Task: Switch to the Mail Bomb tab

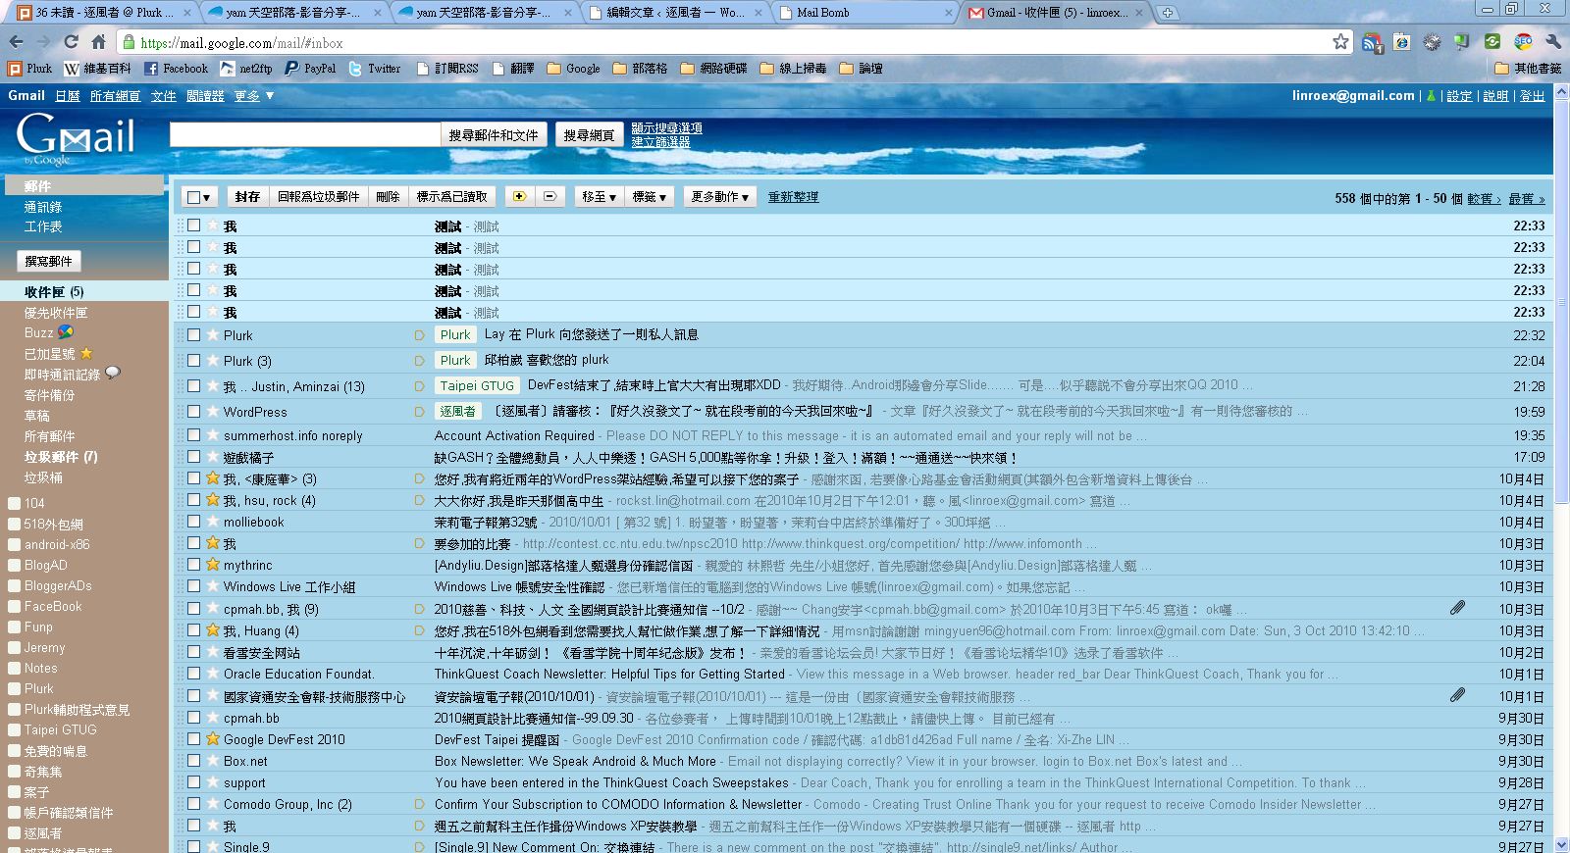Action: pyautogui.click(x=863, y=13)
